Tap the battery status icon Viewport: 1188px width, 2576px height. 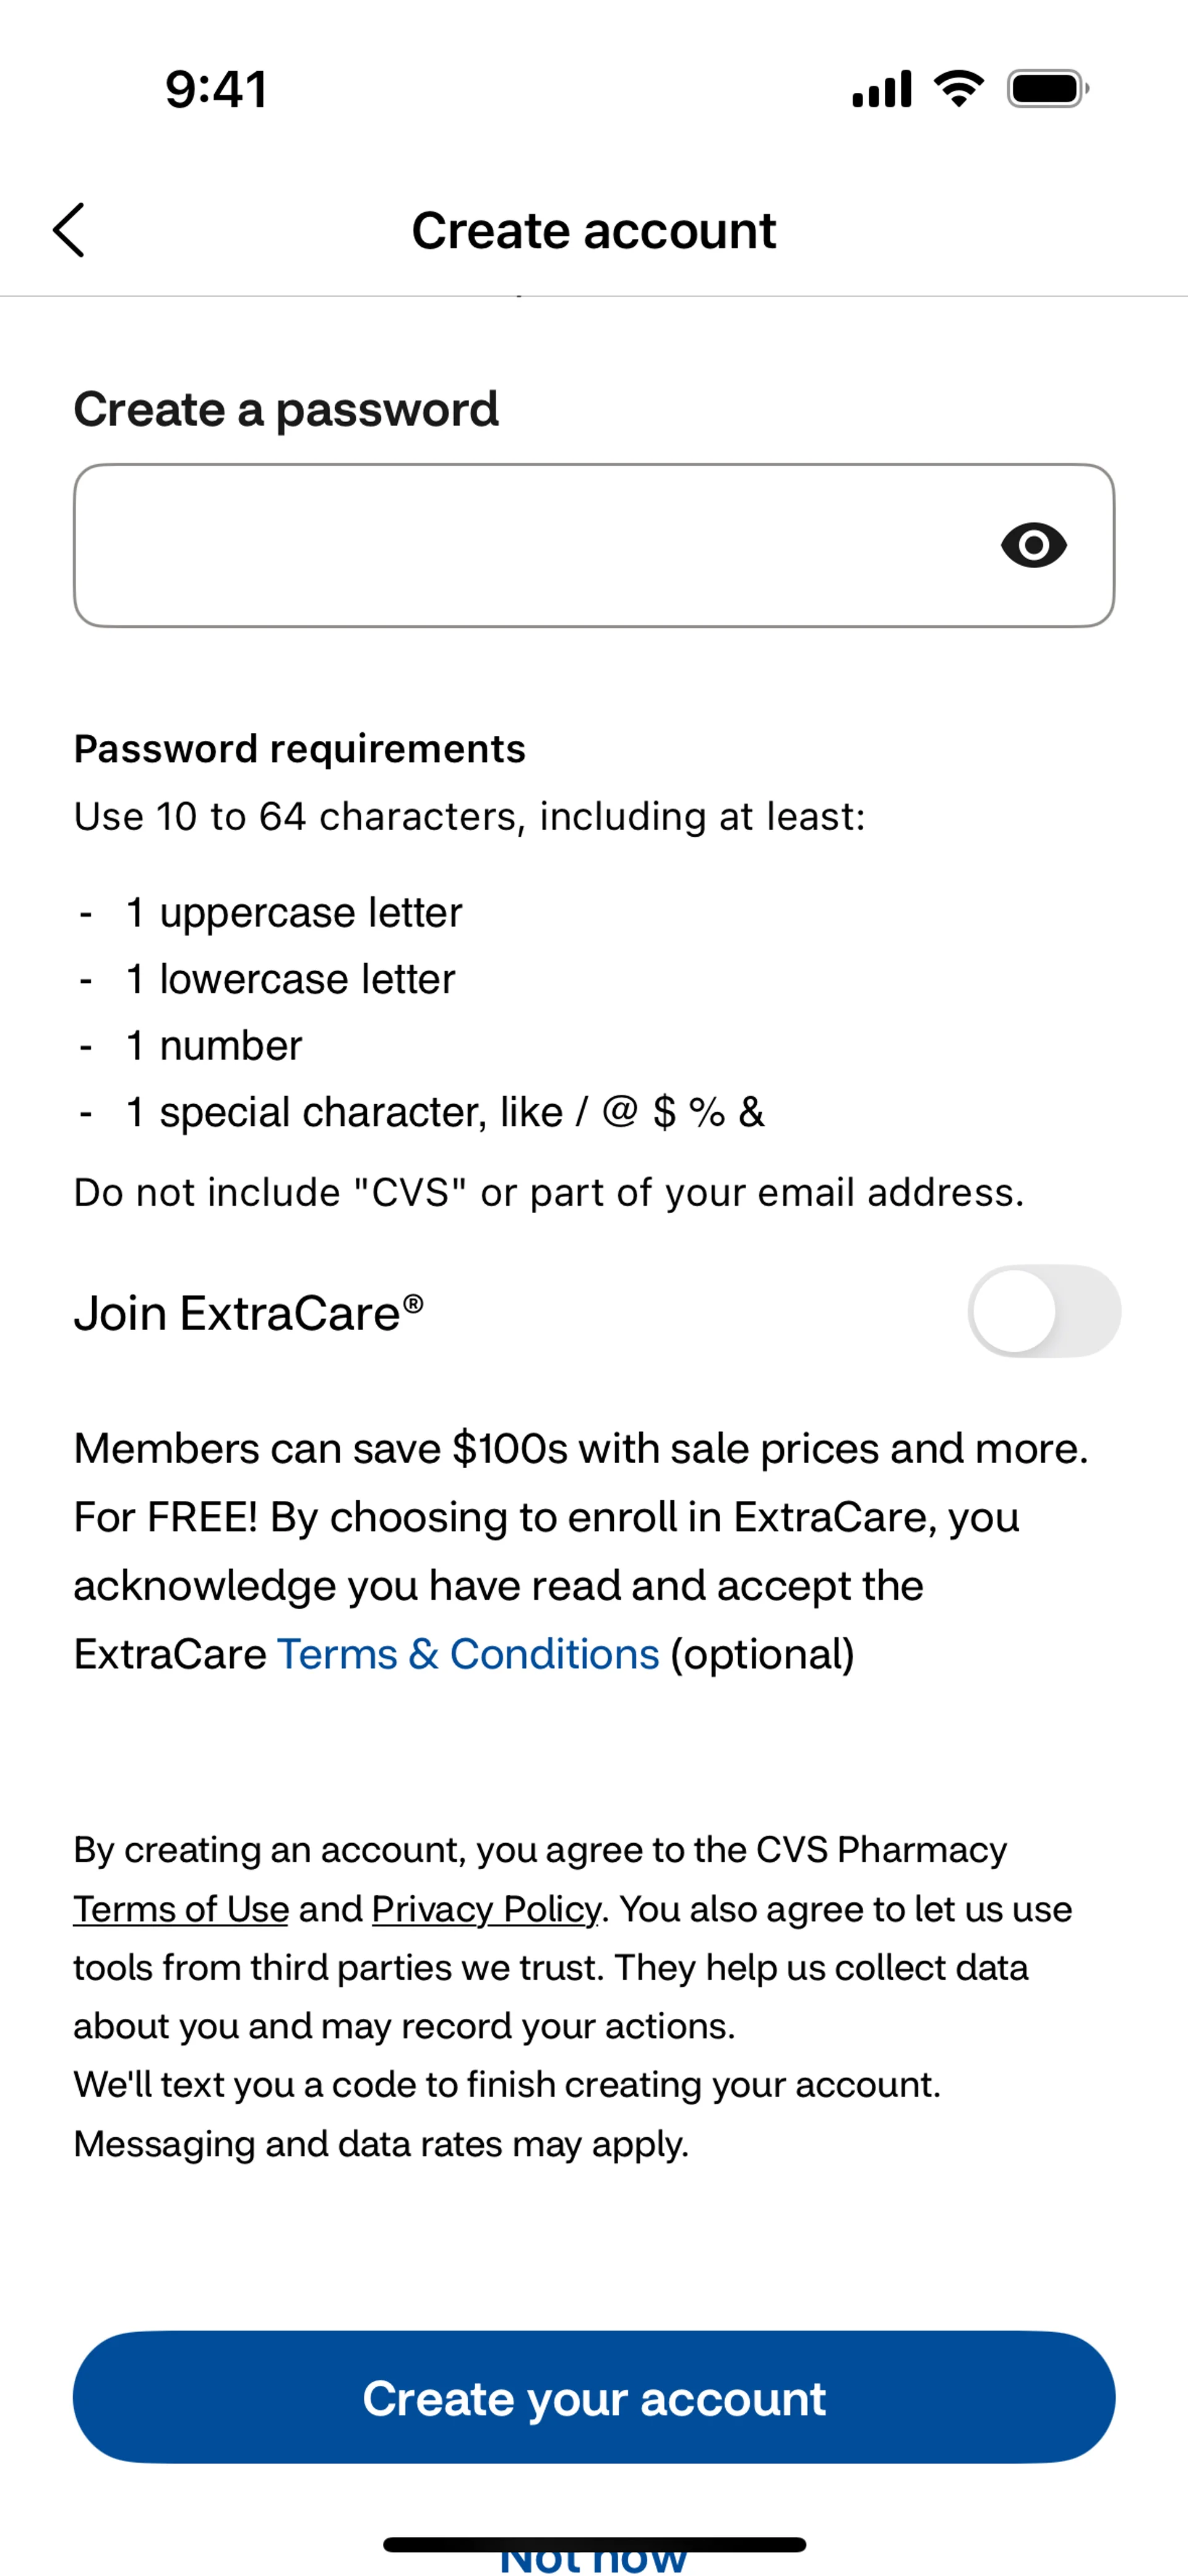coord(1047,89)
